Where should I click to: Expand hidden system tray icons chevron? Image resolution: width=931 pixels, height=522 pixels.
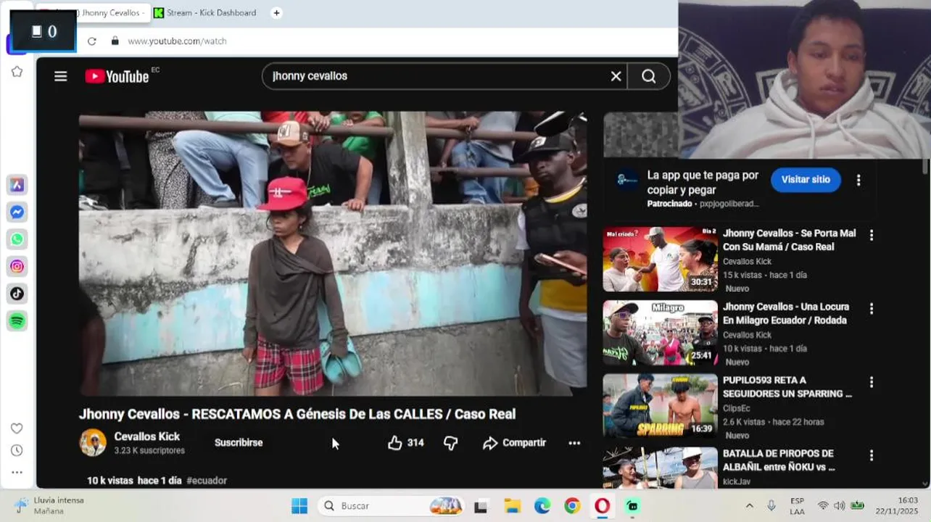(750, 506)
